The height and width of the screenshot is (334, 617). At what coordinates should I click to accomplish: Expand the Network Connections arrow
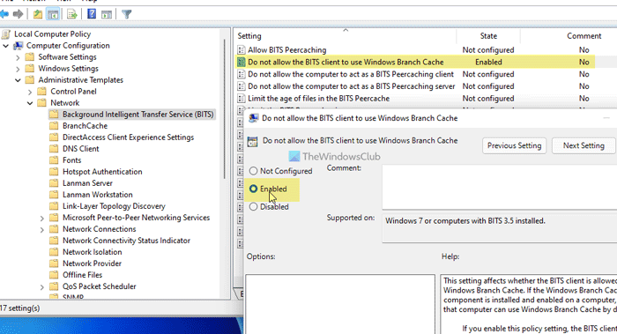pyautogui.click(x=42, y=229)
